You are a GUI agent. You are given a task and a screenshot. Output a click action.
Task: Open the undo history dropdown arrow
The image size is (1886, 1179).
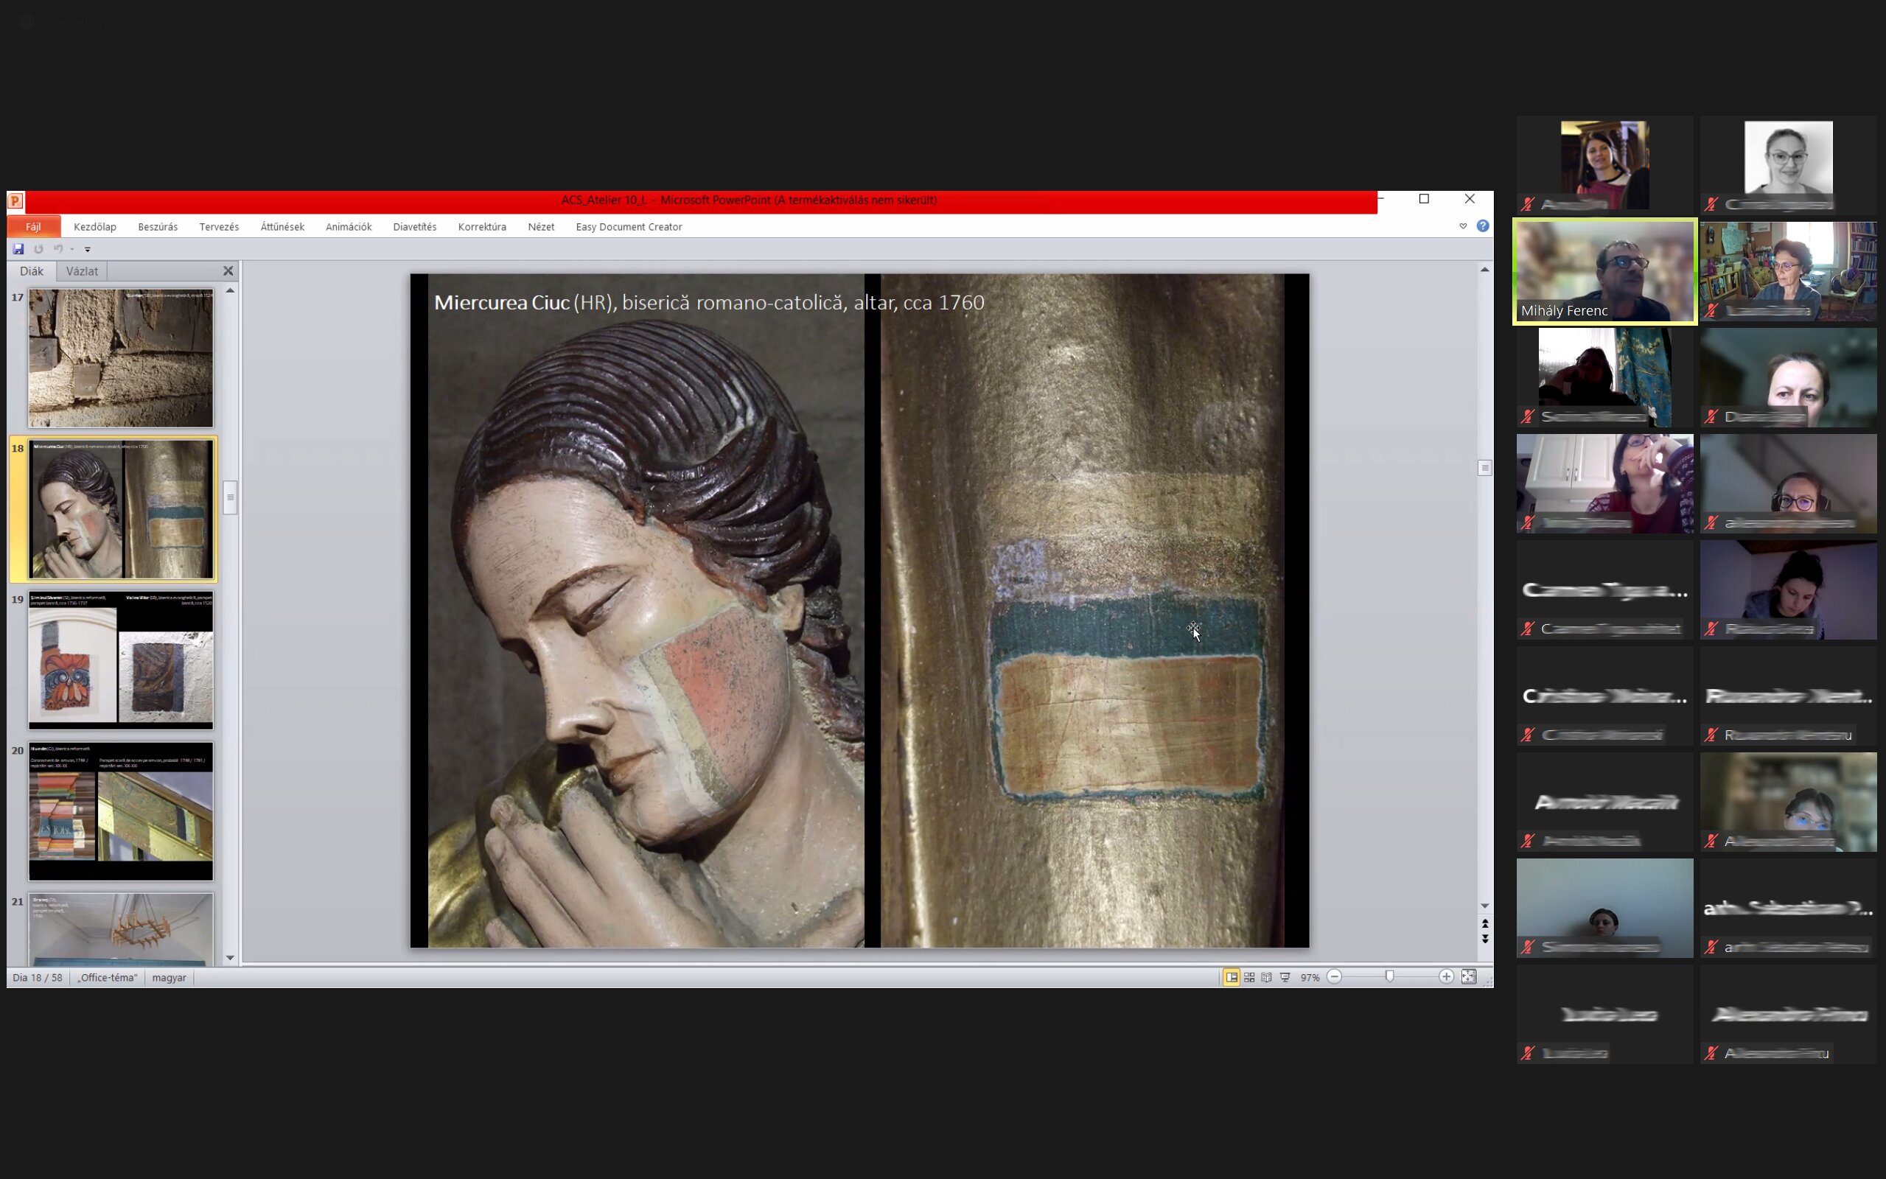[71, 250]
